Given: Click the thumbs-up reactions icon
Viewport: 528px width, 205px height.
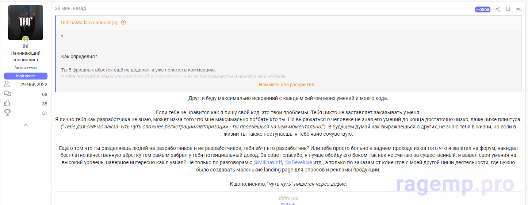Looking at the screenshot, I should (7, 104).
